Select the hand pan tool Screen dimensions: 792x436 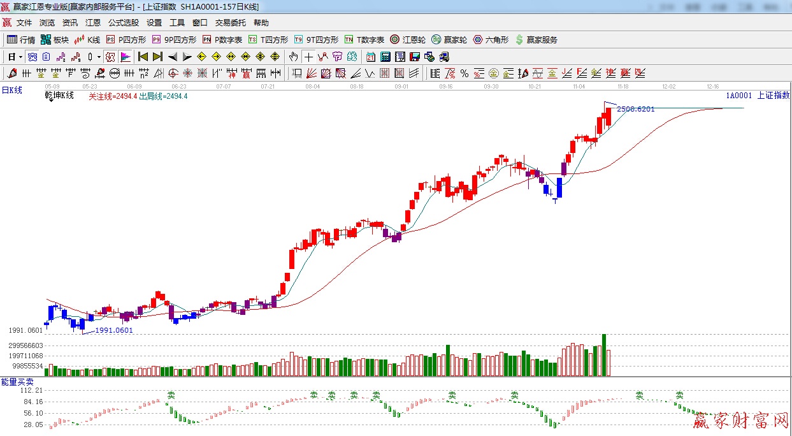click(x=293, y=57)
